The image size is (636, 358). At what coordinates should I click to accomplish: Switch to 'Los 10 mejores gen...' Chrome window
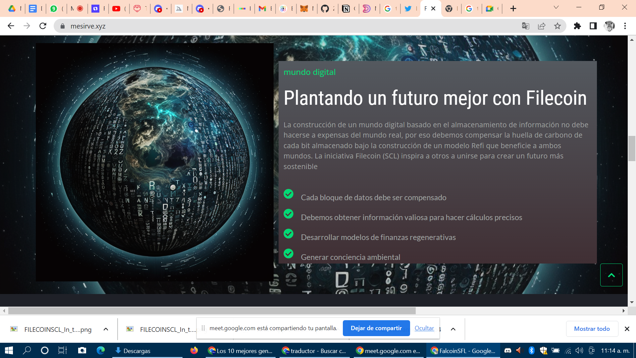(x=241, y=351)
